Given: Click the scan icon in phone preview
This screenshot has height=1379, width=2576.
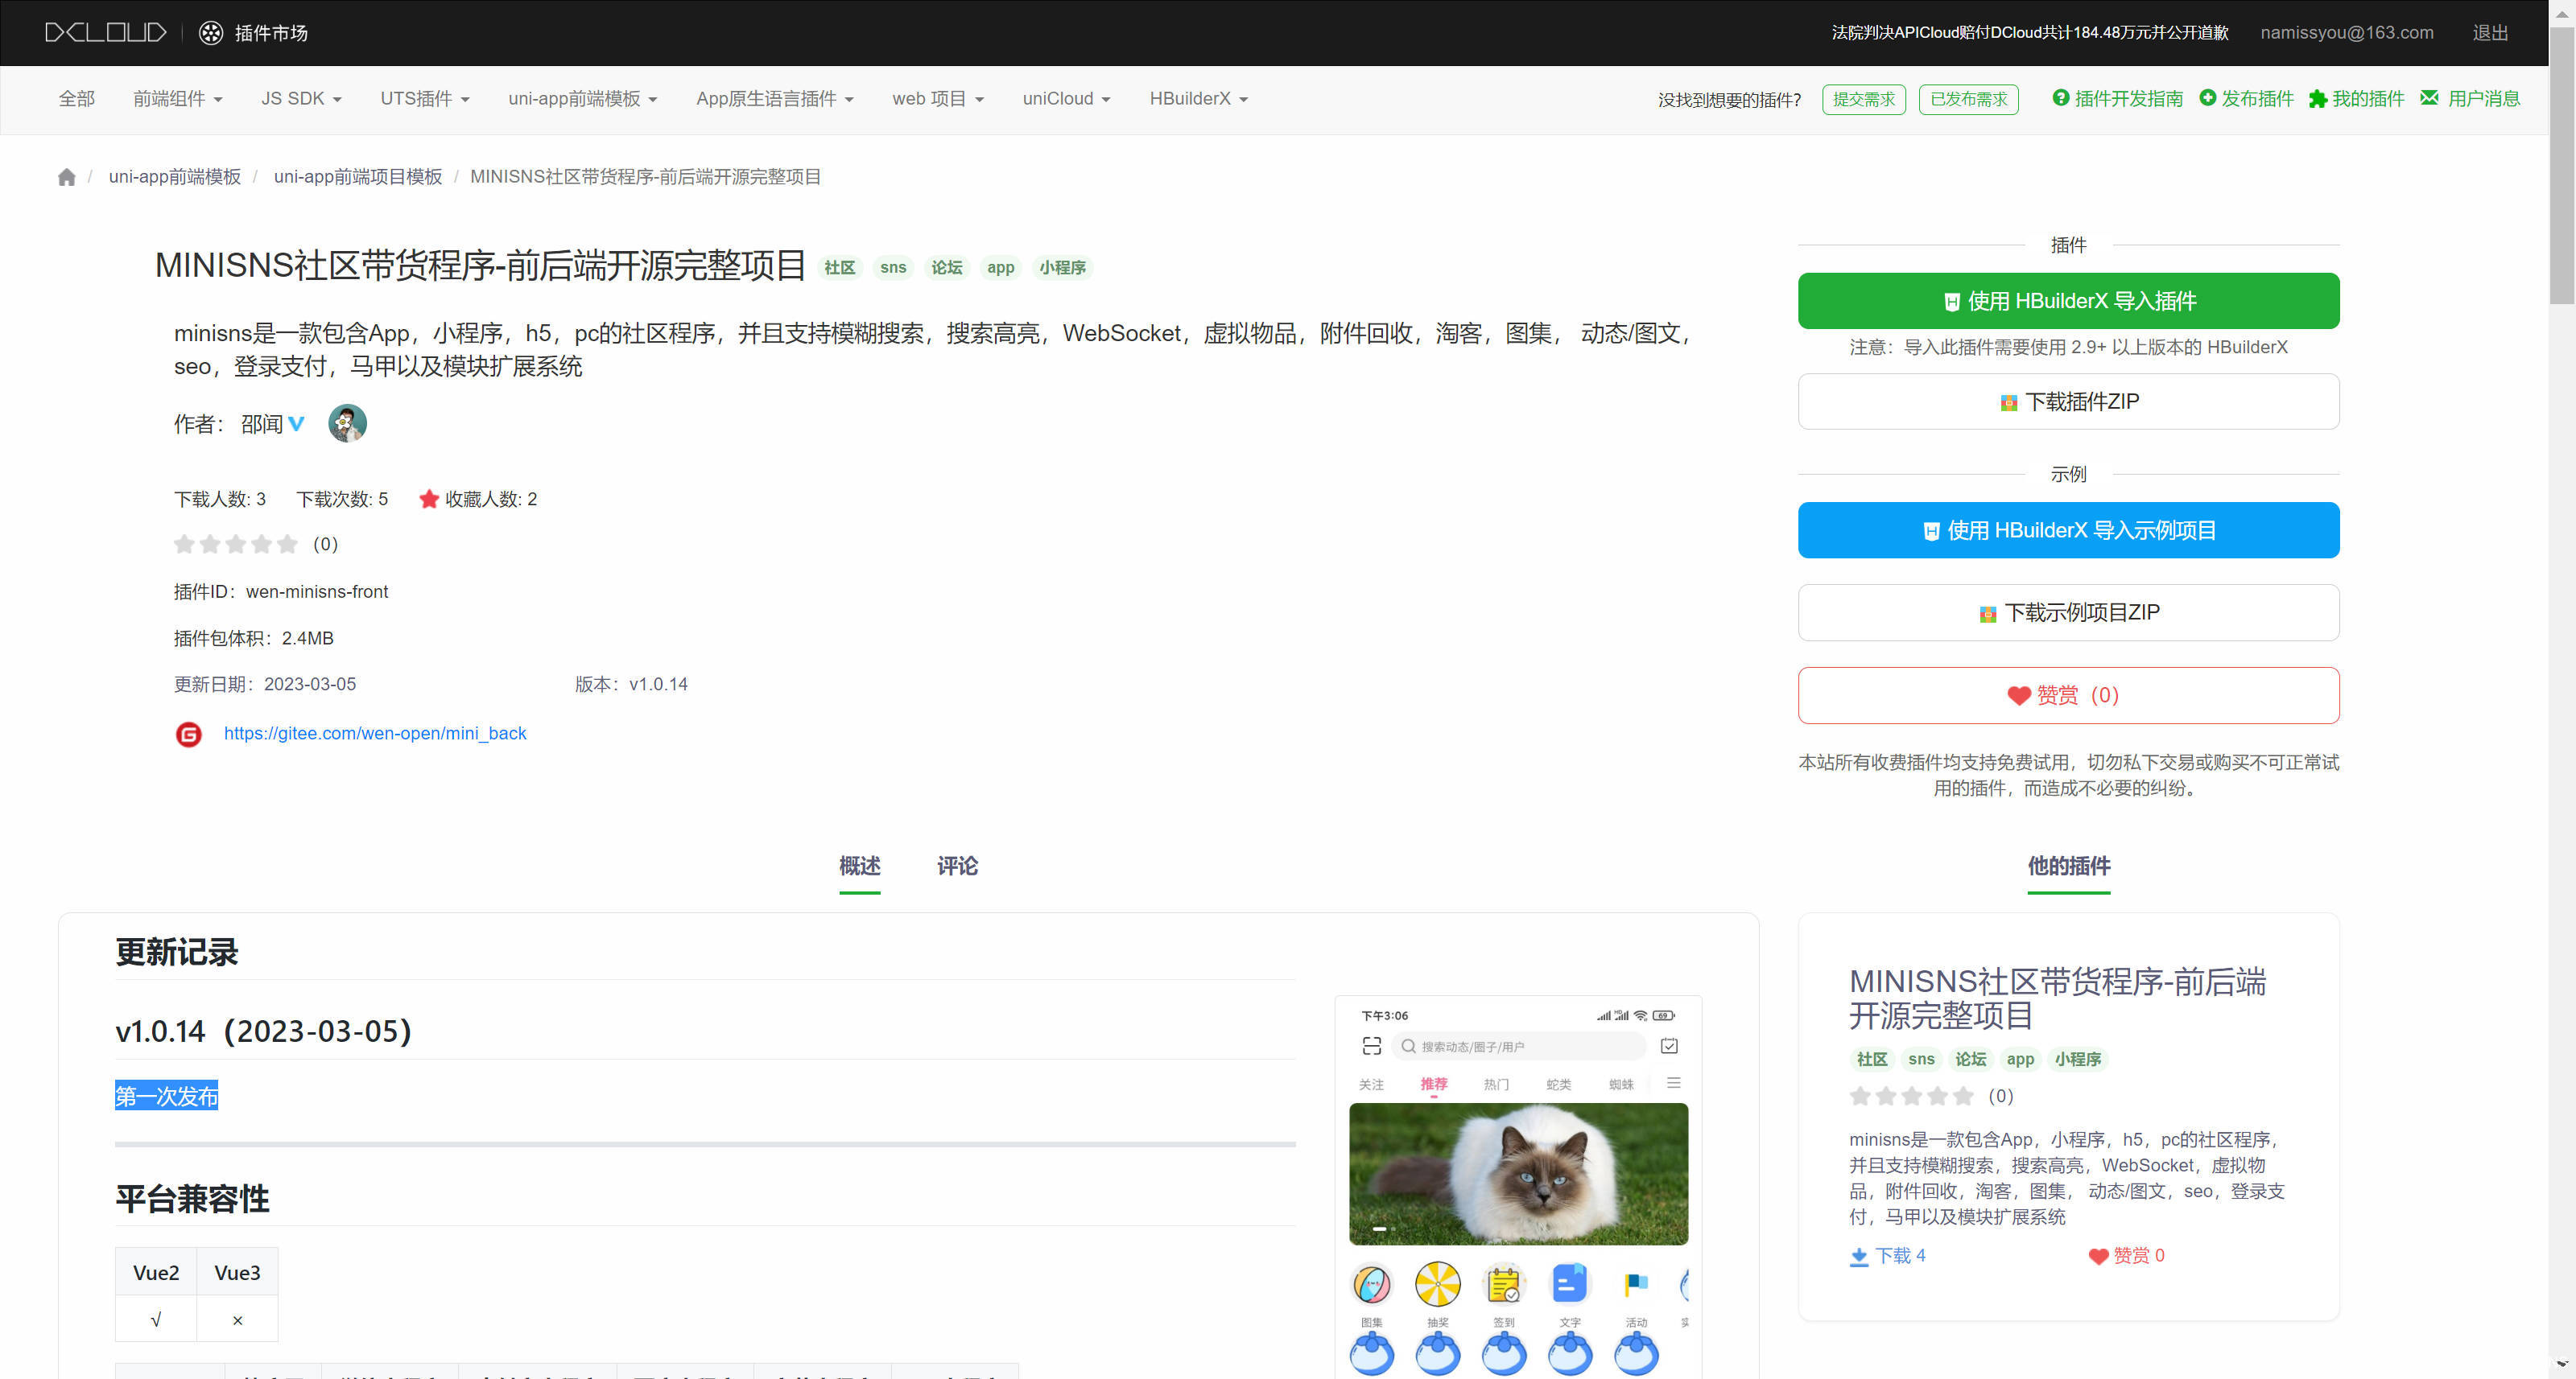Looking at the screenshot, I should 1372,1045.
